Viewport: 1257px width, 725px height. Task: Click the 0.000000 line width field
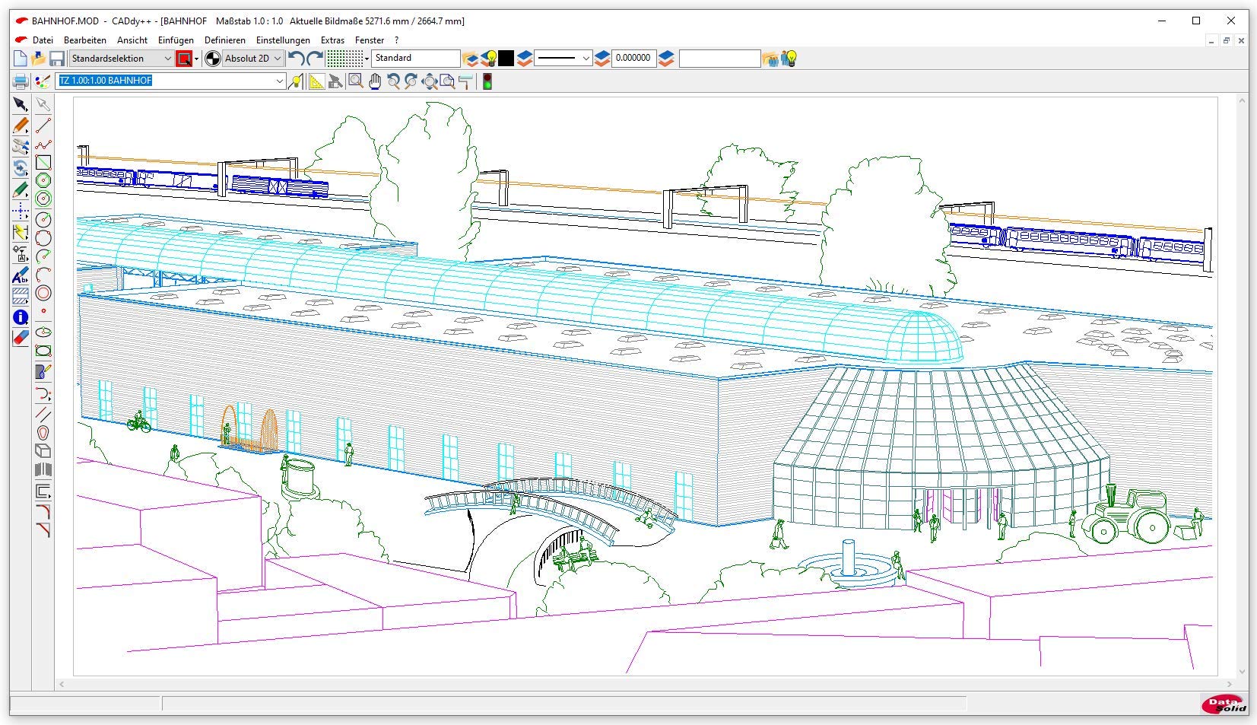pos(634,59)
